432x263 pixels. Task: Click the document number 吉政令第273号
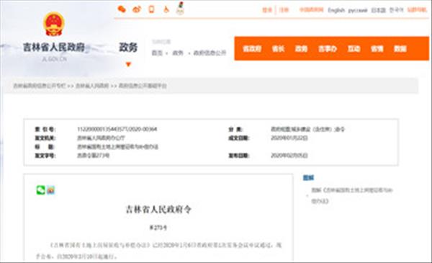(x=93, y=156)
